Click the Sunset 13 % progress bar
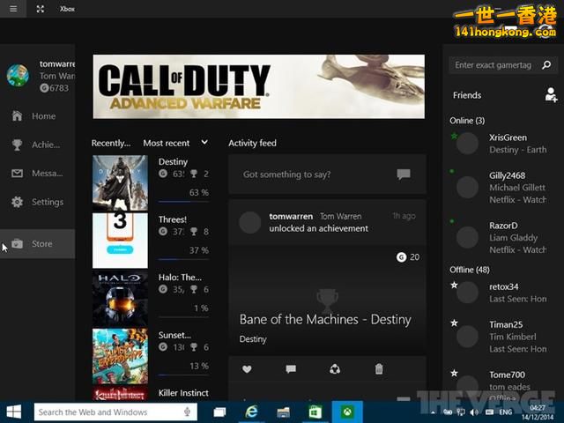The width and height of the screenshot is (564, 423). coord(183,375)
